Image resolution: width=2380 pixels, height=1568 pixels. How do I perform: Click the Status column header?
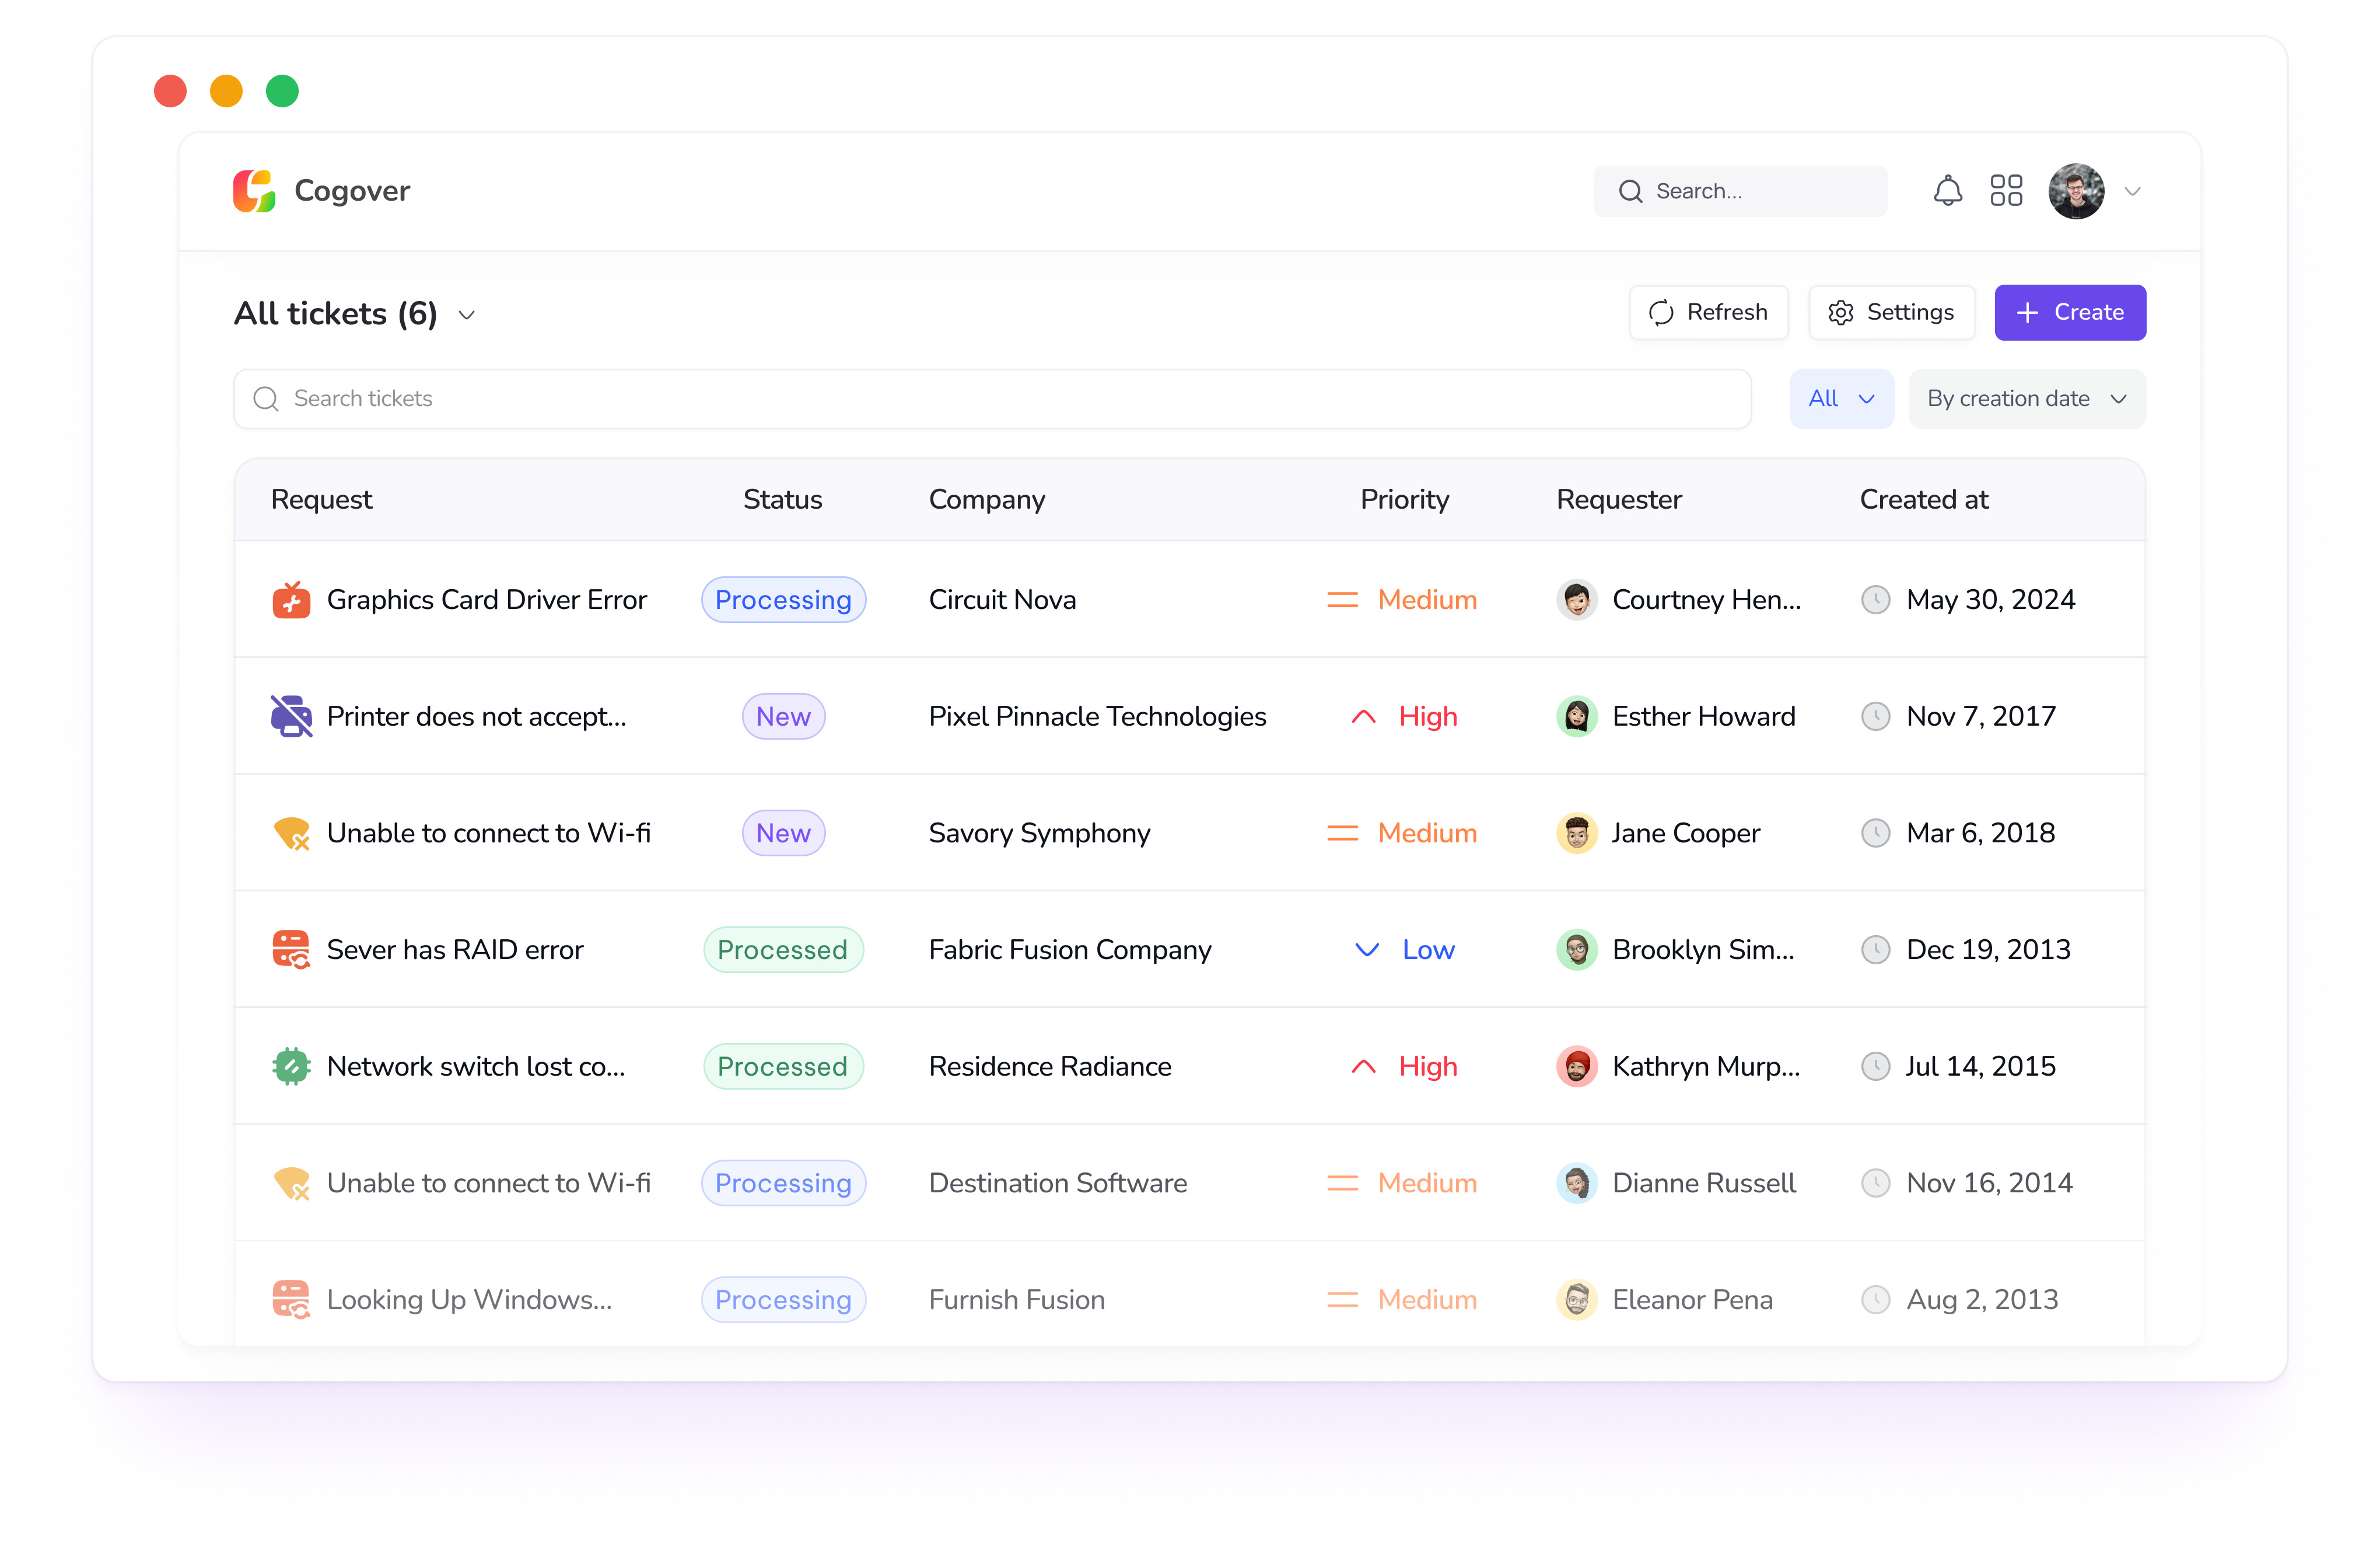click(x=782, y=499)
